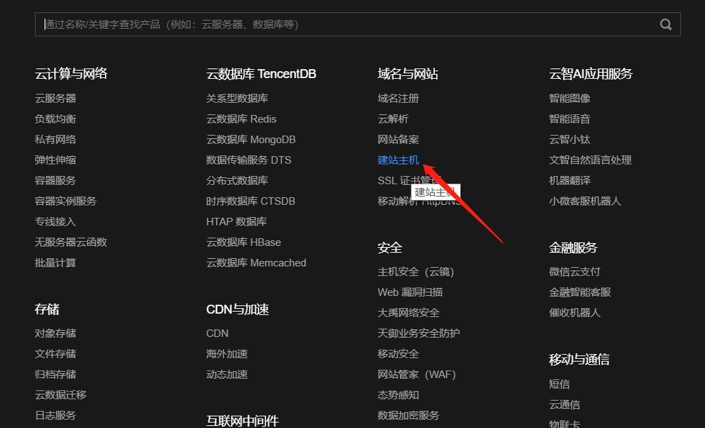Click 域名与网站 category heading

408,74
